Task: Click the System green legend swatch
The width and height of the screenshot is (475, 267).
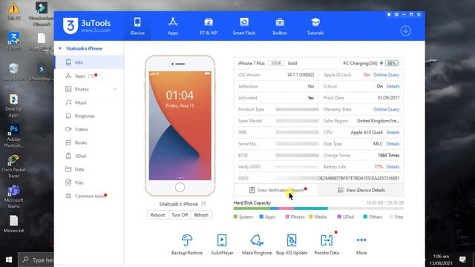Action: [235, 217]
